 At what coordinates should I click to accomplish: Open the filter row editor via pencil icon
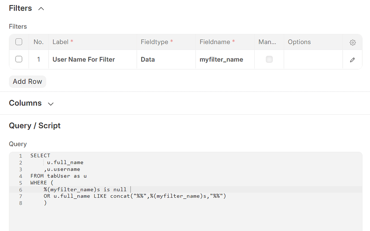click(352, 59)
